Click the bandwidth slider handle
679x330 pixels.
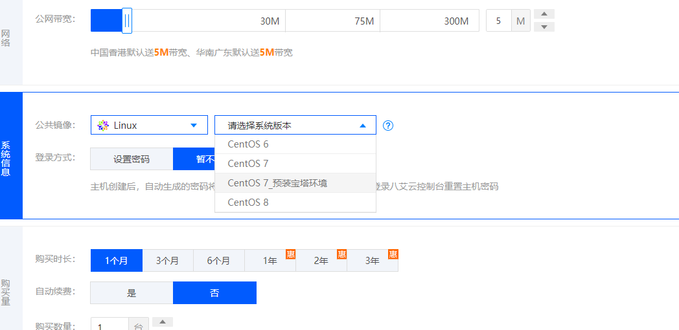click(127, 21)
